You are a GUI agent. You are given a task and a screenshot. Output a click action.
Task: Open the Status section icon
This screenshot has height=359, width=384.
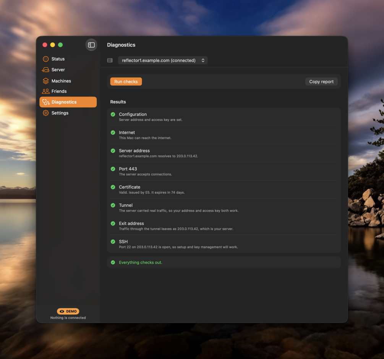point(45,59)
